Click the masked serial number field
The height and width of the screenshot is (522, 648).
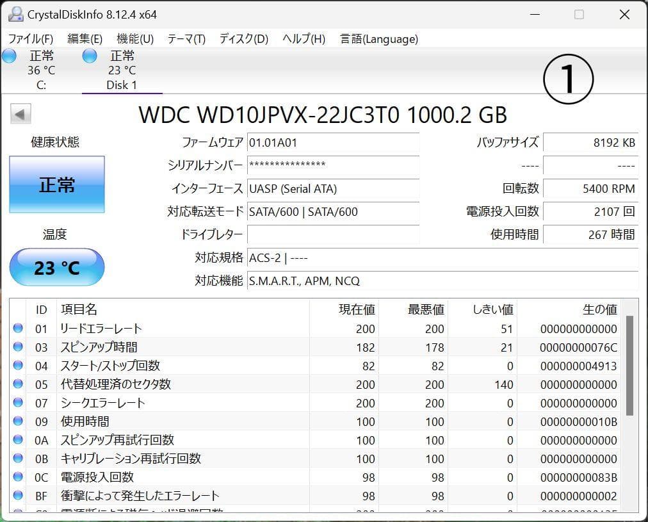click(333, 166)
